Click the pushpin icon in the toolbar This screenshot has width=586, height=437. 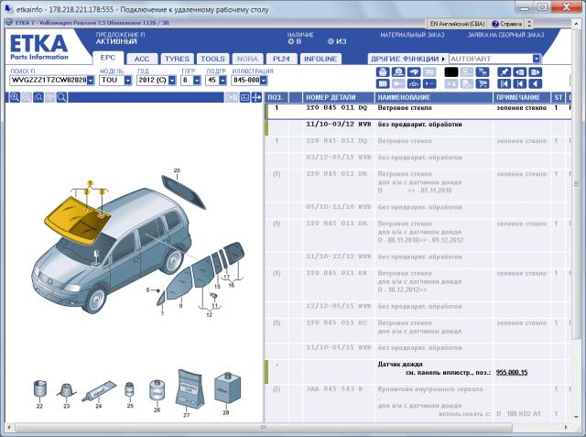pos(505,71)
